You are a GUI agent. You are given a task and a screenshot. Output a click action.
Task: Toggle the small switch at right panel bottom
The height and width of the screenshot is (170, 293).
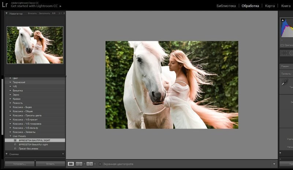(x=280, y=153)
